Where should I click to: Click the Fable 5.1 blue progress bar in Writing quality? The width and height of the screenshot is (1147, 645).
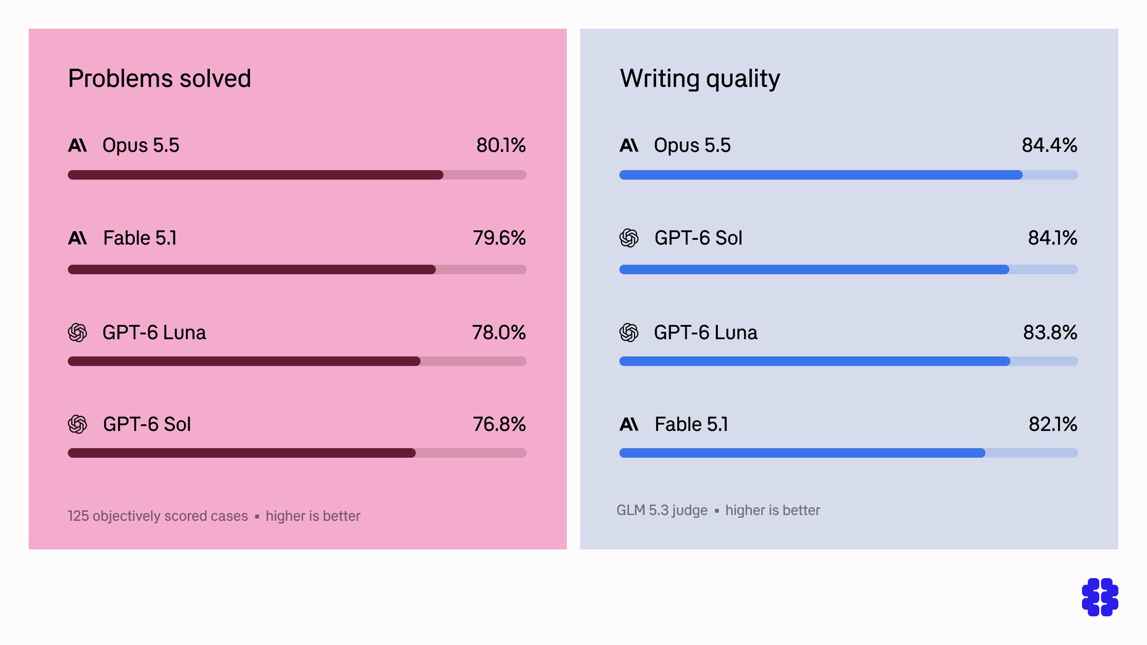(802, 453)
